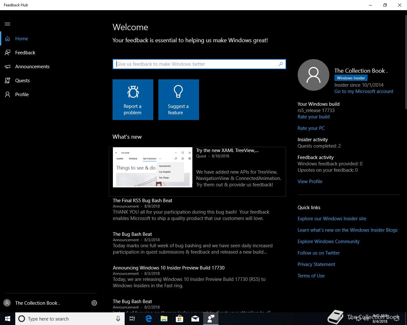Click the search magnifier icon
Viewport: 407px width, 325px height.
tap(281, 64)
